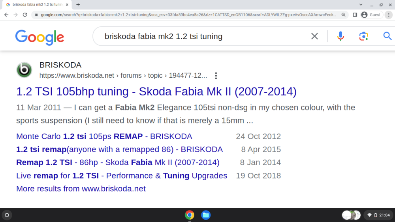The width and height of the screenshot is (395, 222).
Task: Click the 11 Mar 2011 snippet text
Action: click(39, 107)
